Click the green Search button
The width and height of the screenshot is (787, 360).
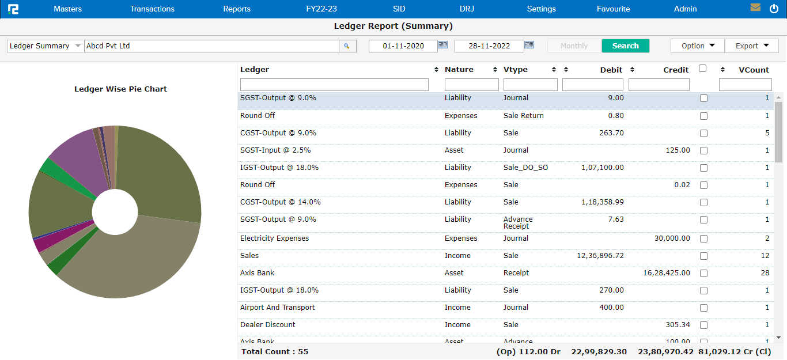[625, 46]
